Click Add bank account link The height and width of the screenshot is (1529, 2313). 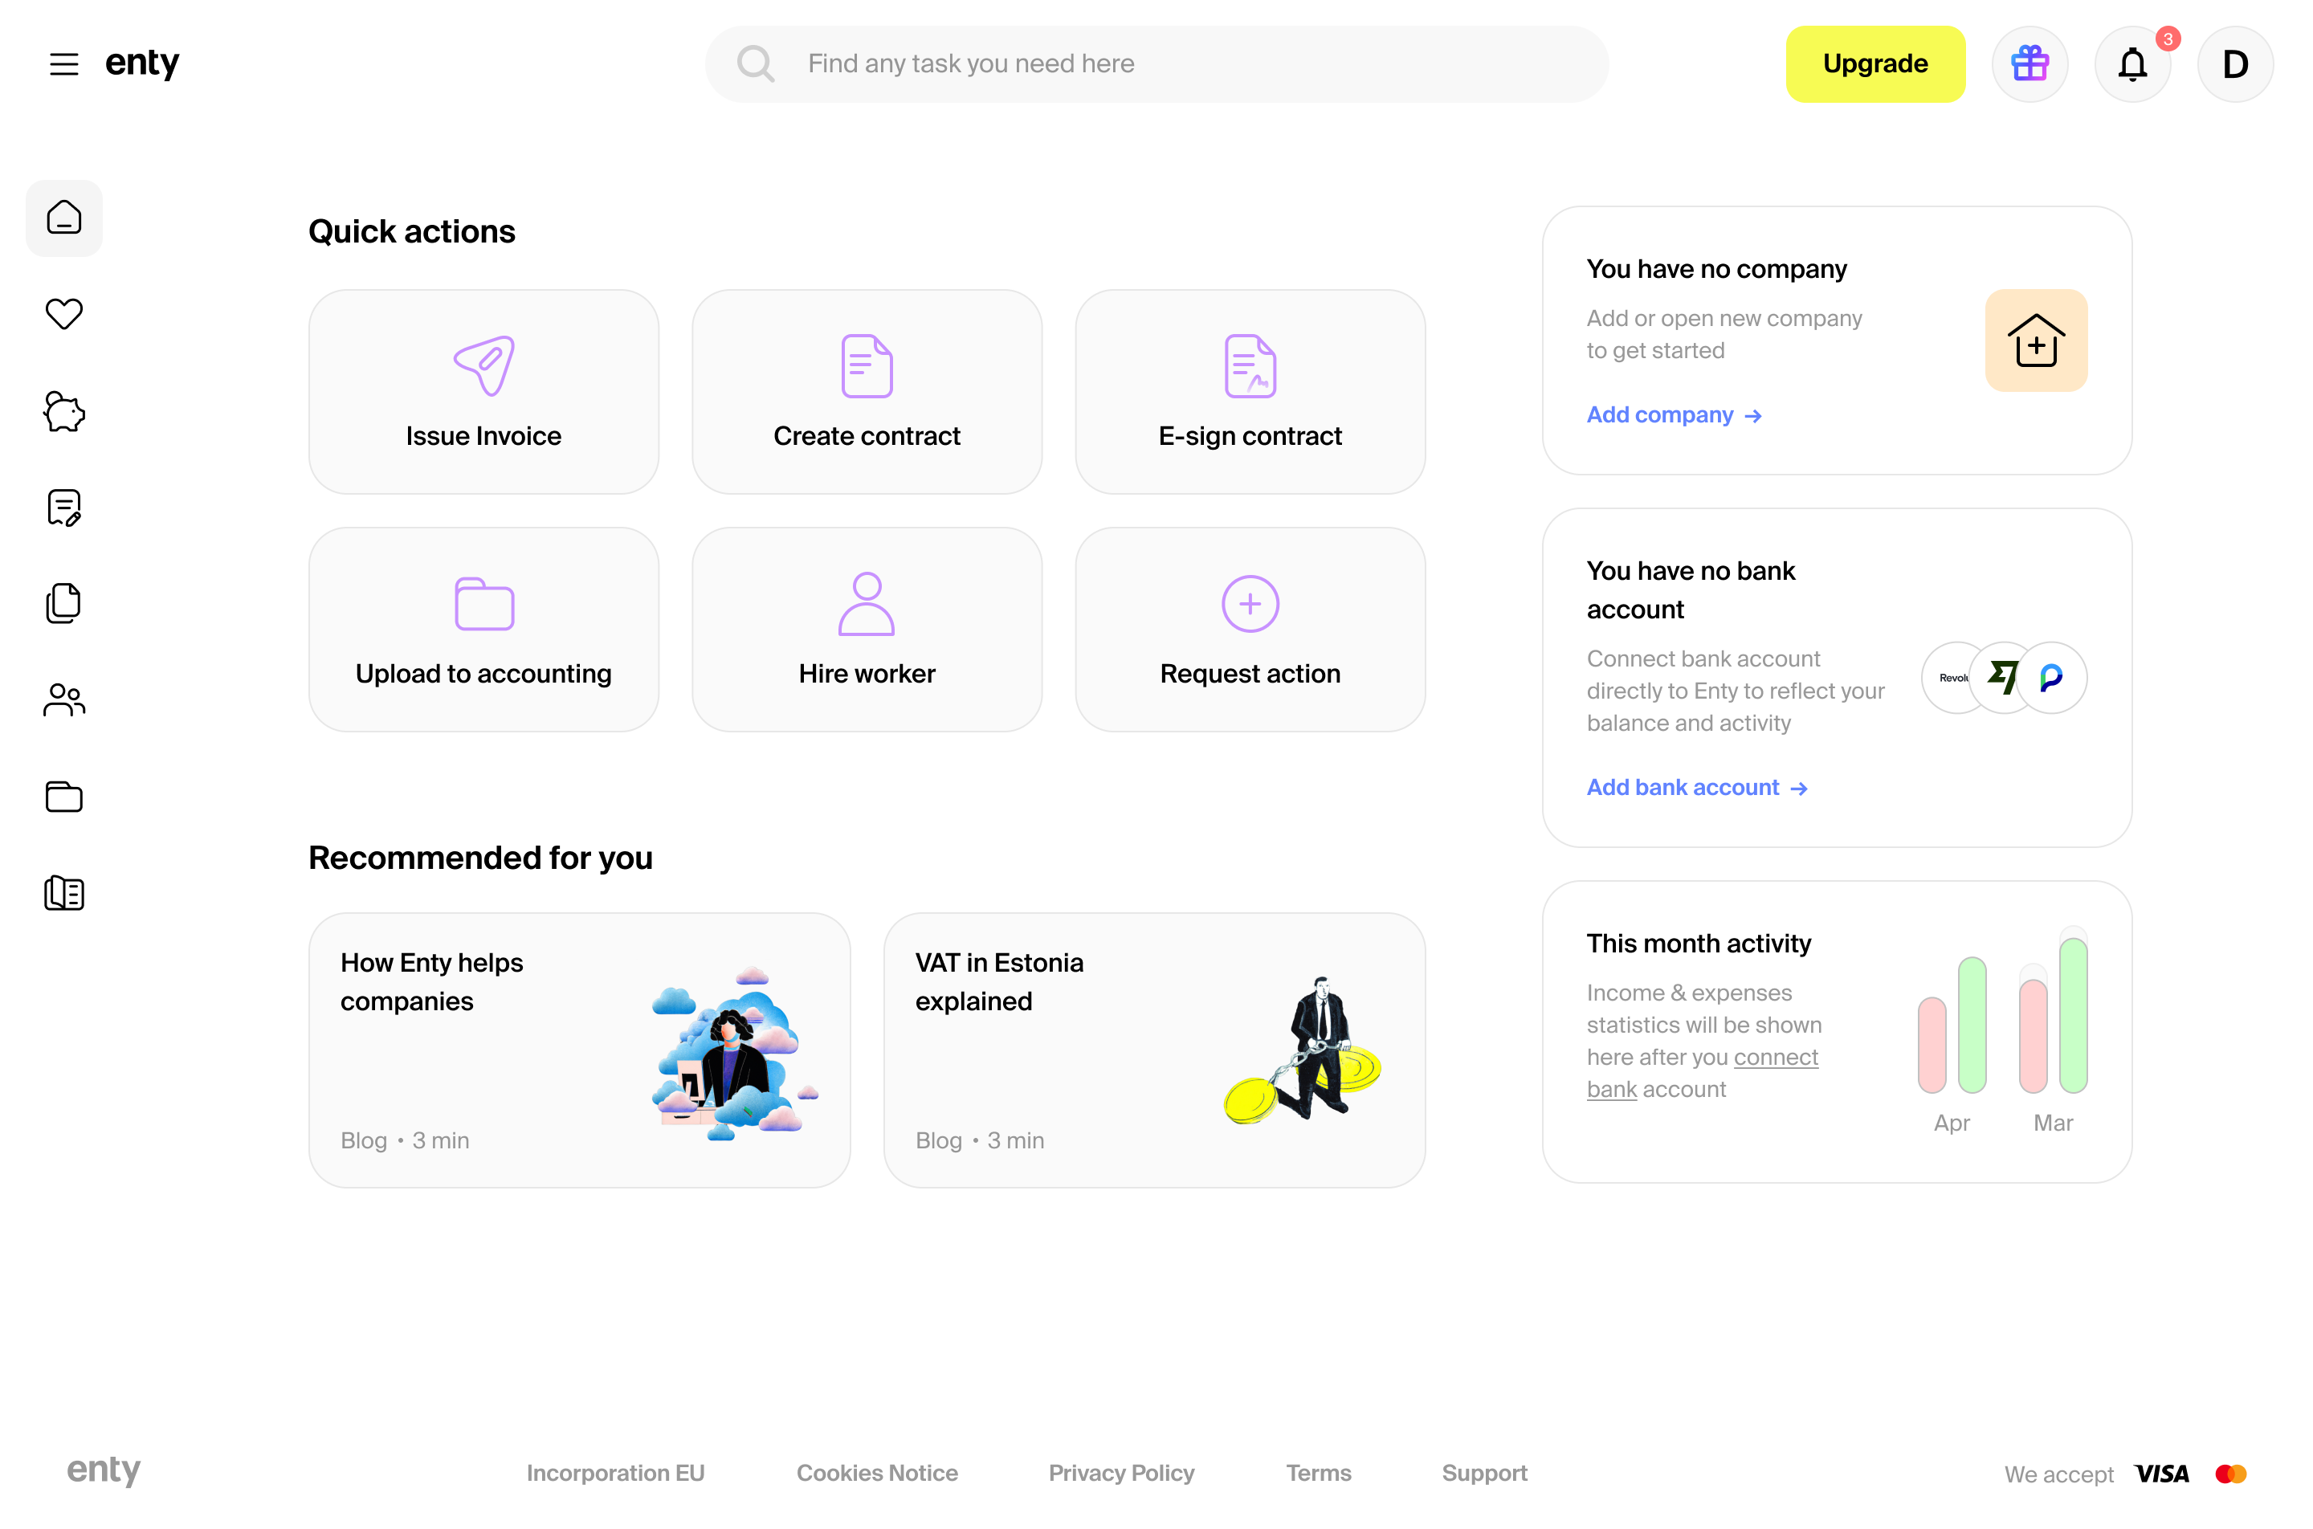(x=1695, y=788)
